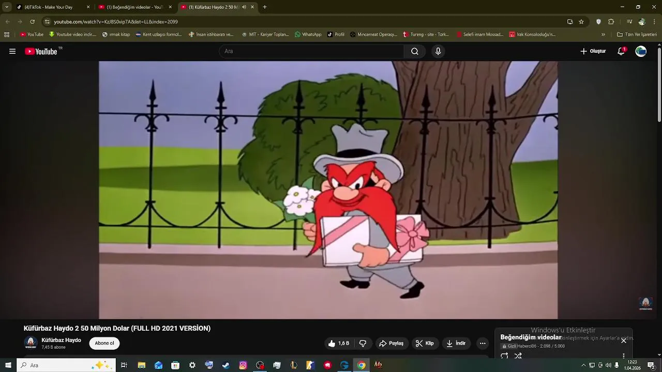Open the volume control in system tray
The width and height of the screenshot is (662, 372).
click(x=608, y=365)
